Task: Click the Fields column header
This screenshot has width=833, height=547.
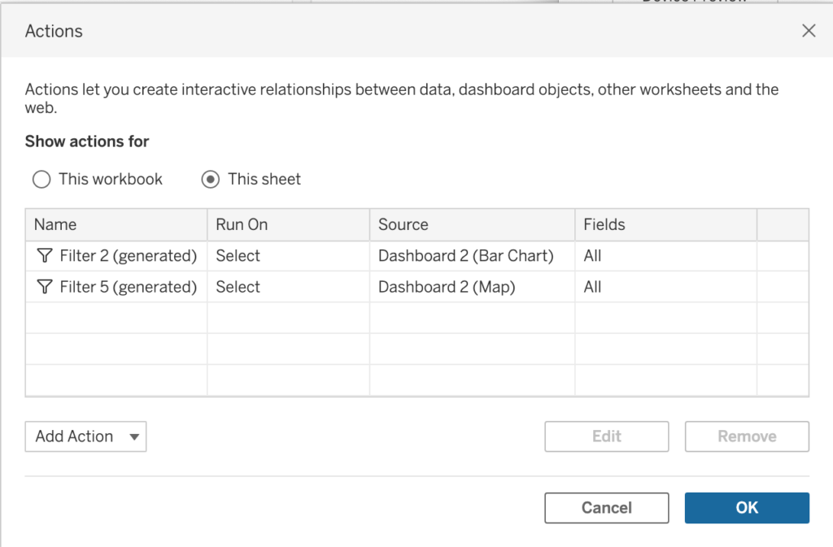Action: point(604,225)
